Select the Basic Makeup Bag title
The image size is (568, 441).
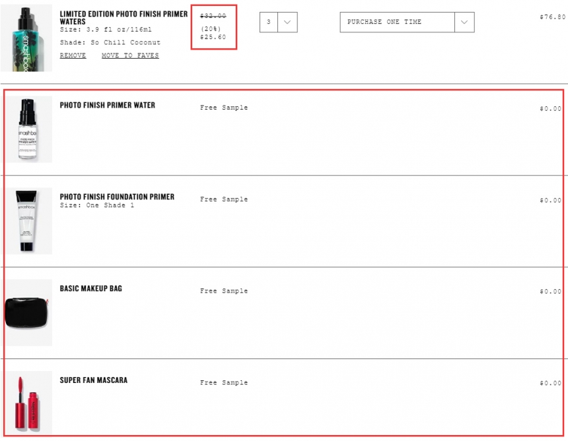[x=91, y=288]
